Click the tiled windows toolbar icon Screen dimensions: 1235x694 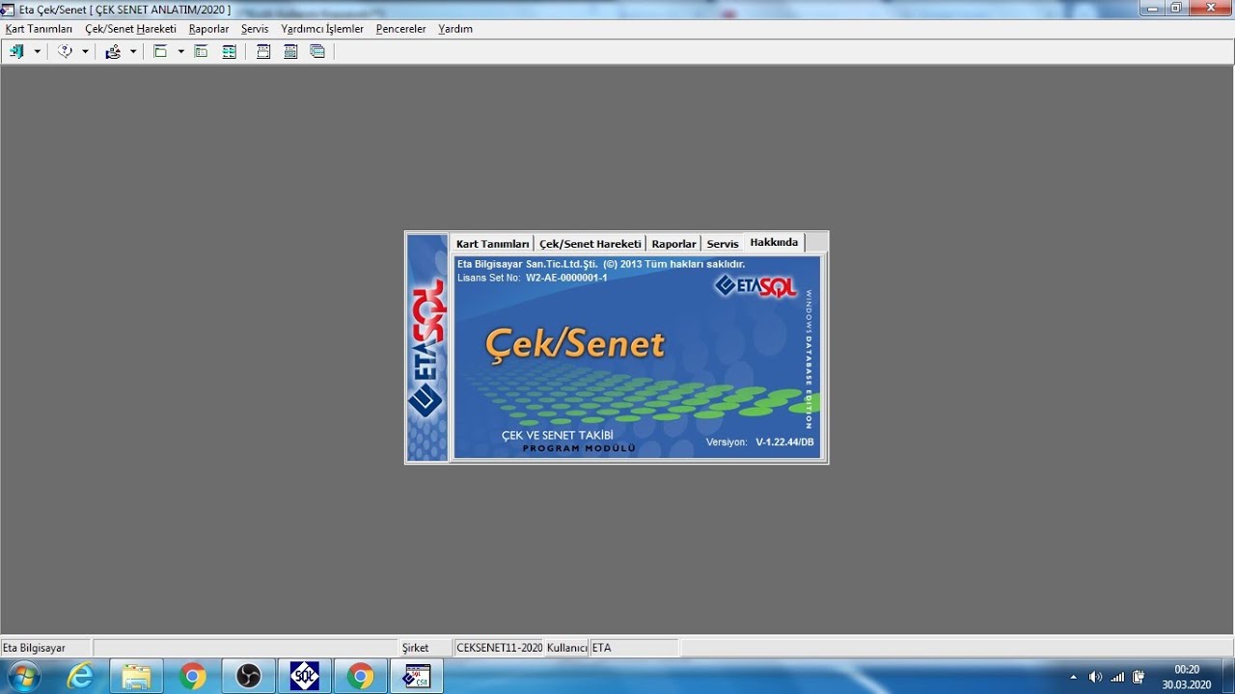(x=290, y=52)
